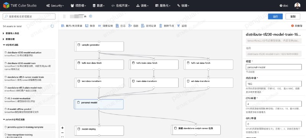Click the output port of sample-generator node
Image resolution: width=306 pixels, height=138 pixels.
pyautogui.click(x=99, y=51)
